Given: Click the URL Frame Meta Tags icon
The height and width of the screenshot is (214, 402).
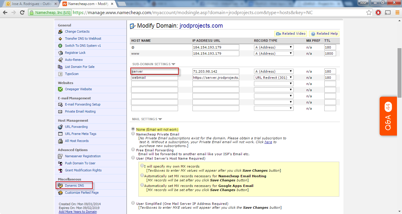Looking at the screenshot, I should coord(60,134).
